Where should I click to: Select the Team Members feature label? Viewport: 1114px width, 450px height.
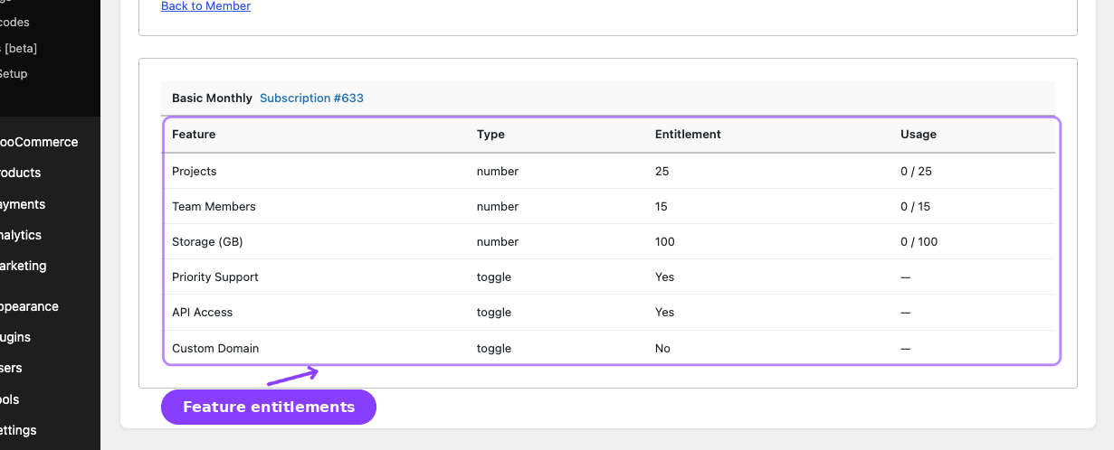coord(214,206)
